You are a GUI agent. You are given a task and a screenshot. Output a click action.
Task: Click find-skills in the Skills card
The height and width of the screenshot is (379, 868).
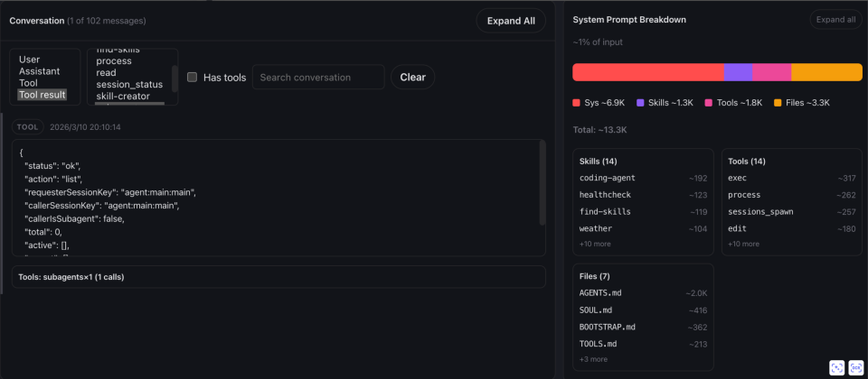click(x=643, y=211)
